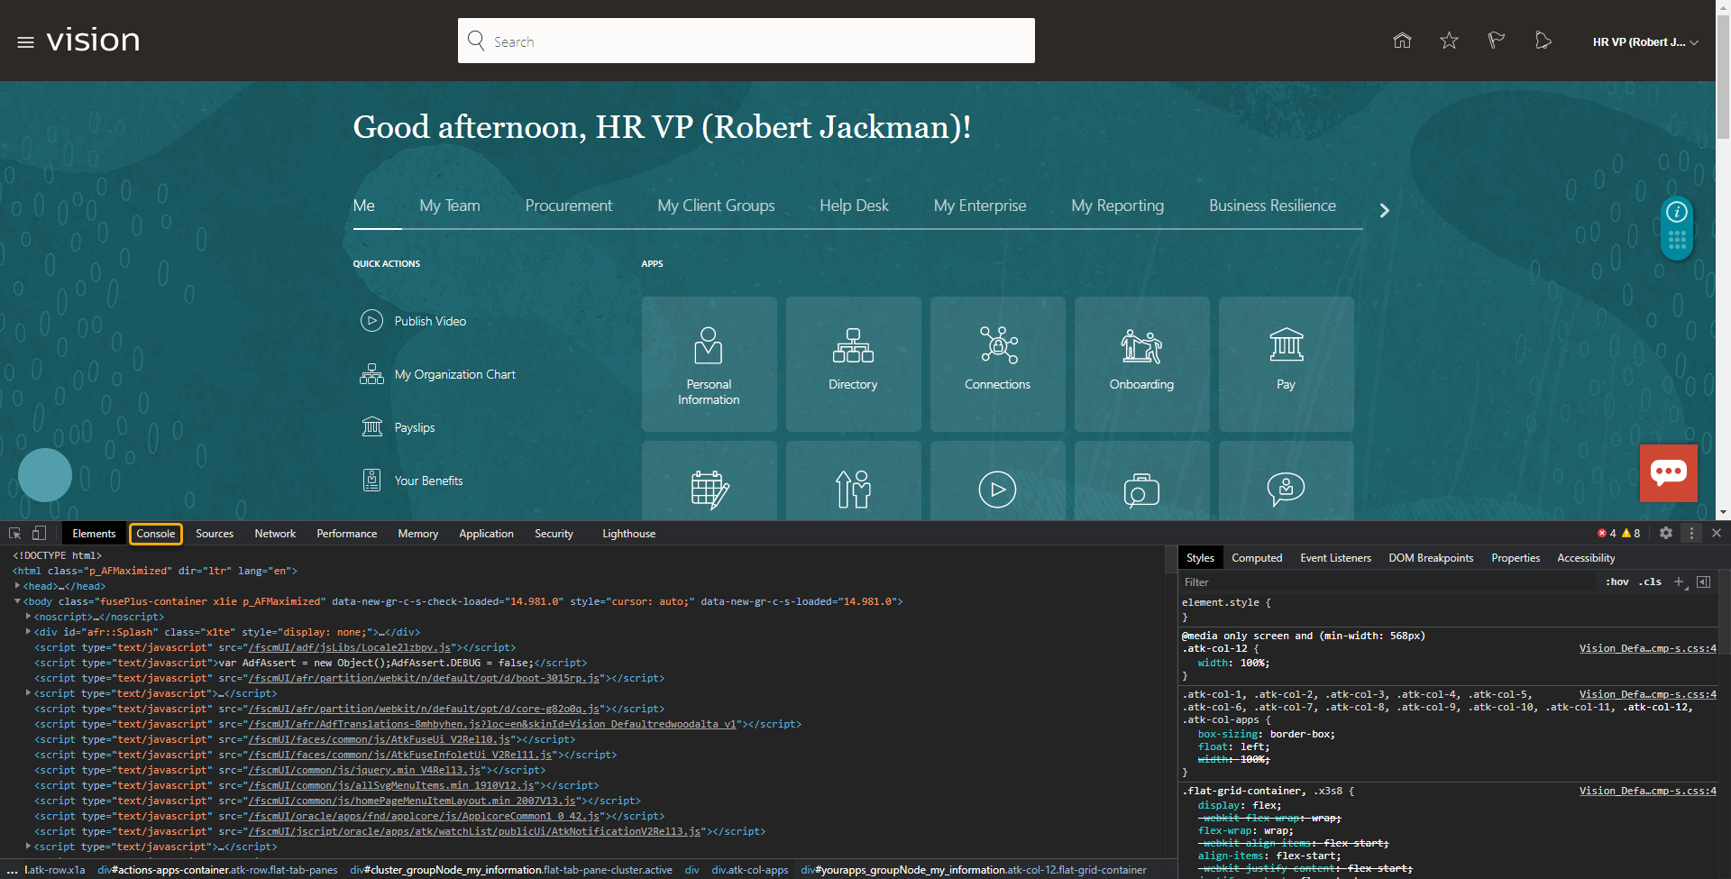Open DevTools Lighthouse tab
The height and width of the screenshot is (879, 1731).
pos(628,534)
